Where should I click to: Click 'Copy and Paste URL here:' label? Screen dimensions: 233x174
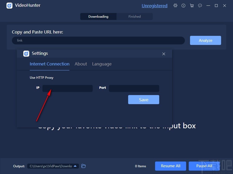click(x=38, y=32)
